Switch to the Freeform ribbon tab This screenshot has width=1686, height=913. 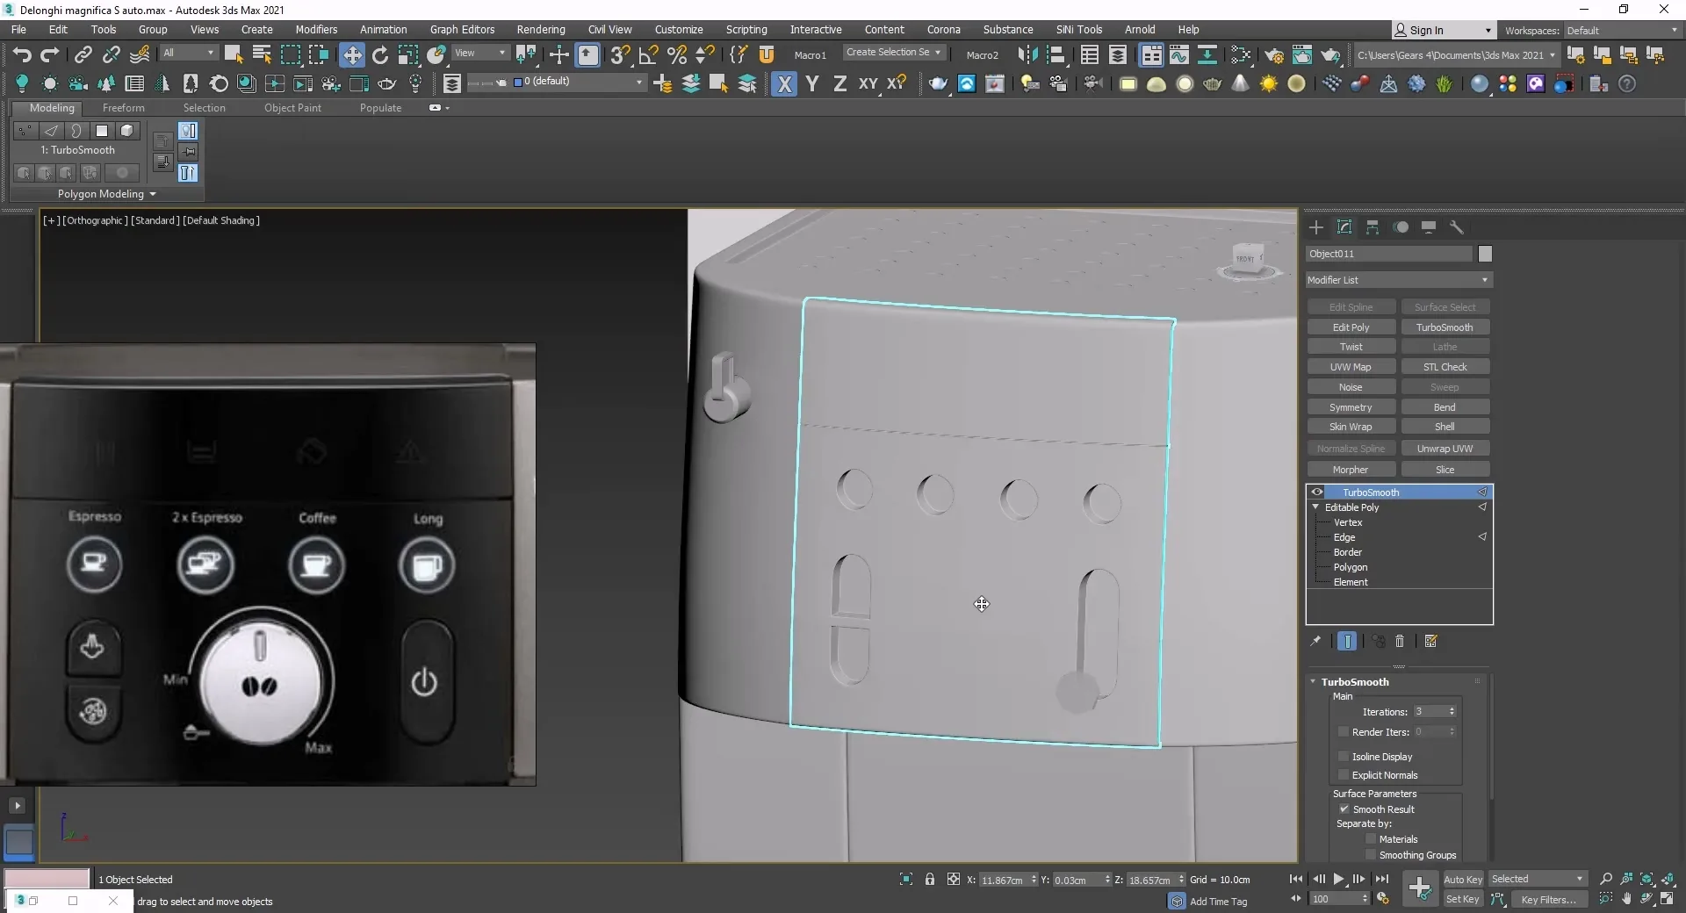coord(124,108)
